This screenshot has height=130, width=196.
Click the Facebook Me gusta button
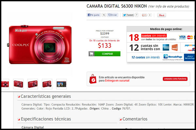point(94,15)
